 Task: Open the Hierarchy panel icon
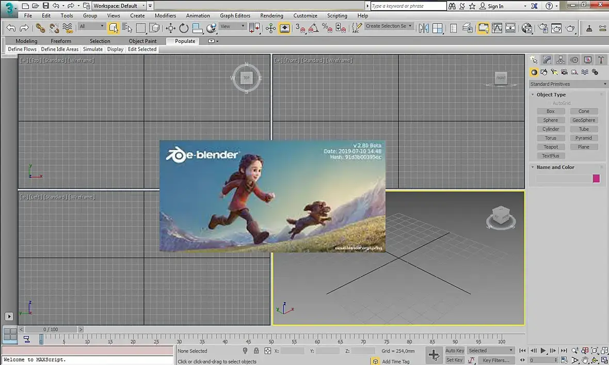tap(560, 60)
